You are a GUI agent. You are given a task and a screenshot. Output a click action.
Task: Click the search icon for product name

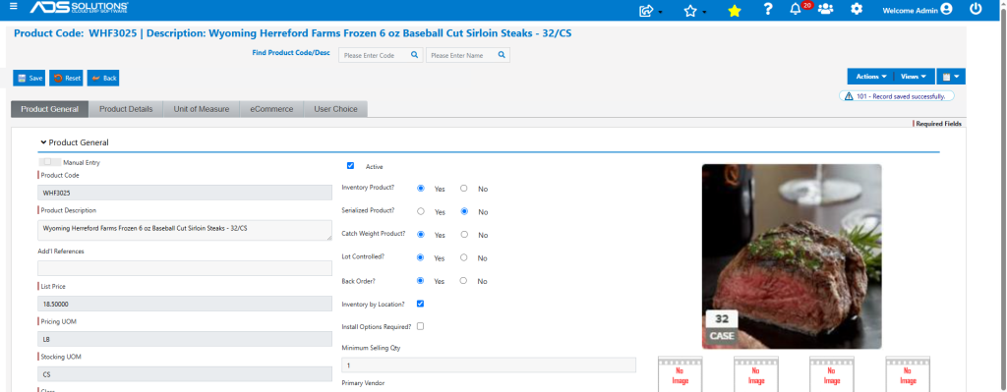click(x=503, y=55)
